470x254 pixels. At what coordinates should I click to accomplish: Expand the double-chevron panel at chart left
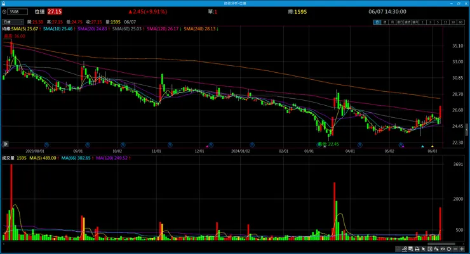click(5, 144)
